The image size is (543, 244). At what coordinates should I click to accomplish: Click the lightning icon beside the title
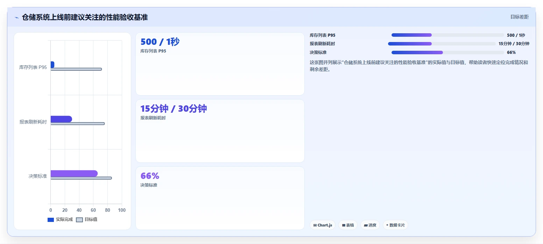(x=16, y=18)
